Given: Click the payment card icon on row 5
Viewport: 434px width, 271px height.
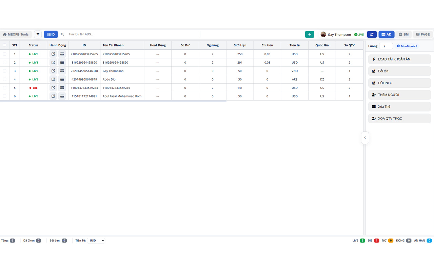Looking at the screenshot, I should coord(62,87).
